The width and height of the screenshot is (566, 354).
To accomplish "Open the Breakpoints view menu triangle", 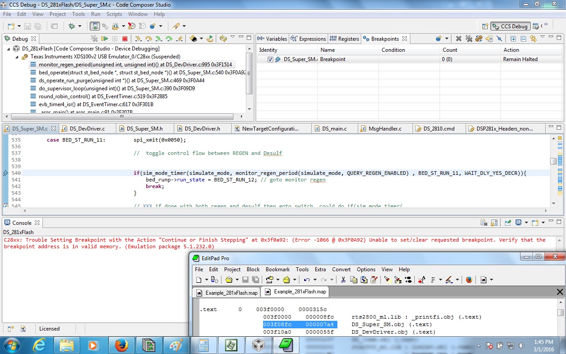I will point(543,38).
